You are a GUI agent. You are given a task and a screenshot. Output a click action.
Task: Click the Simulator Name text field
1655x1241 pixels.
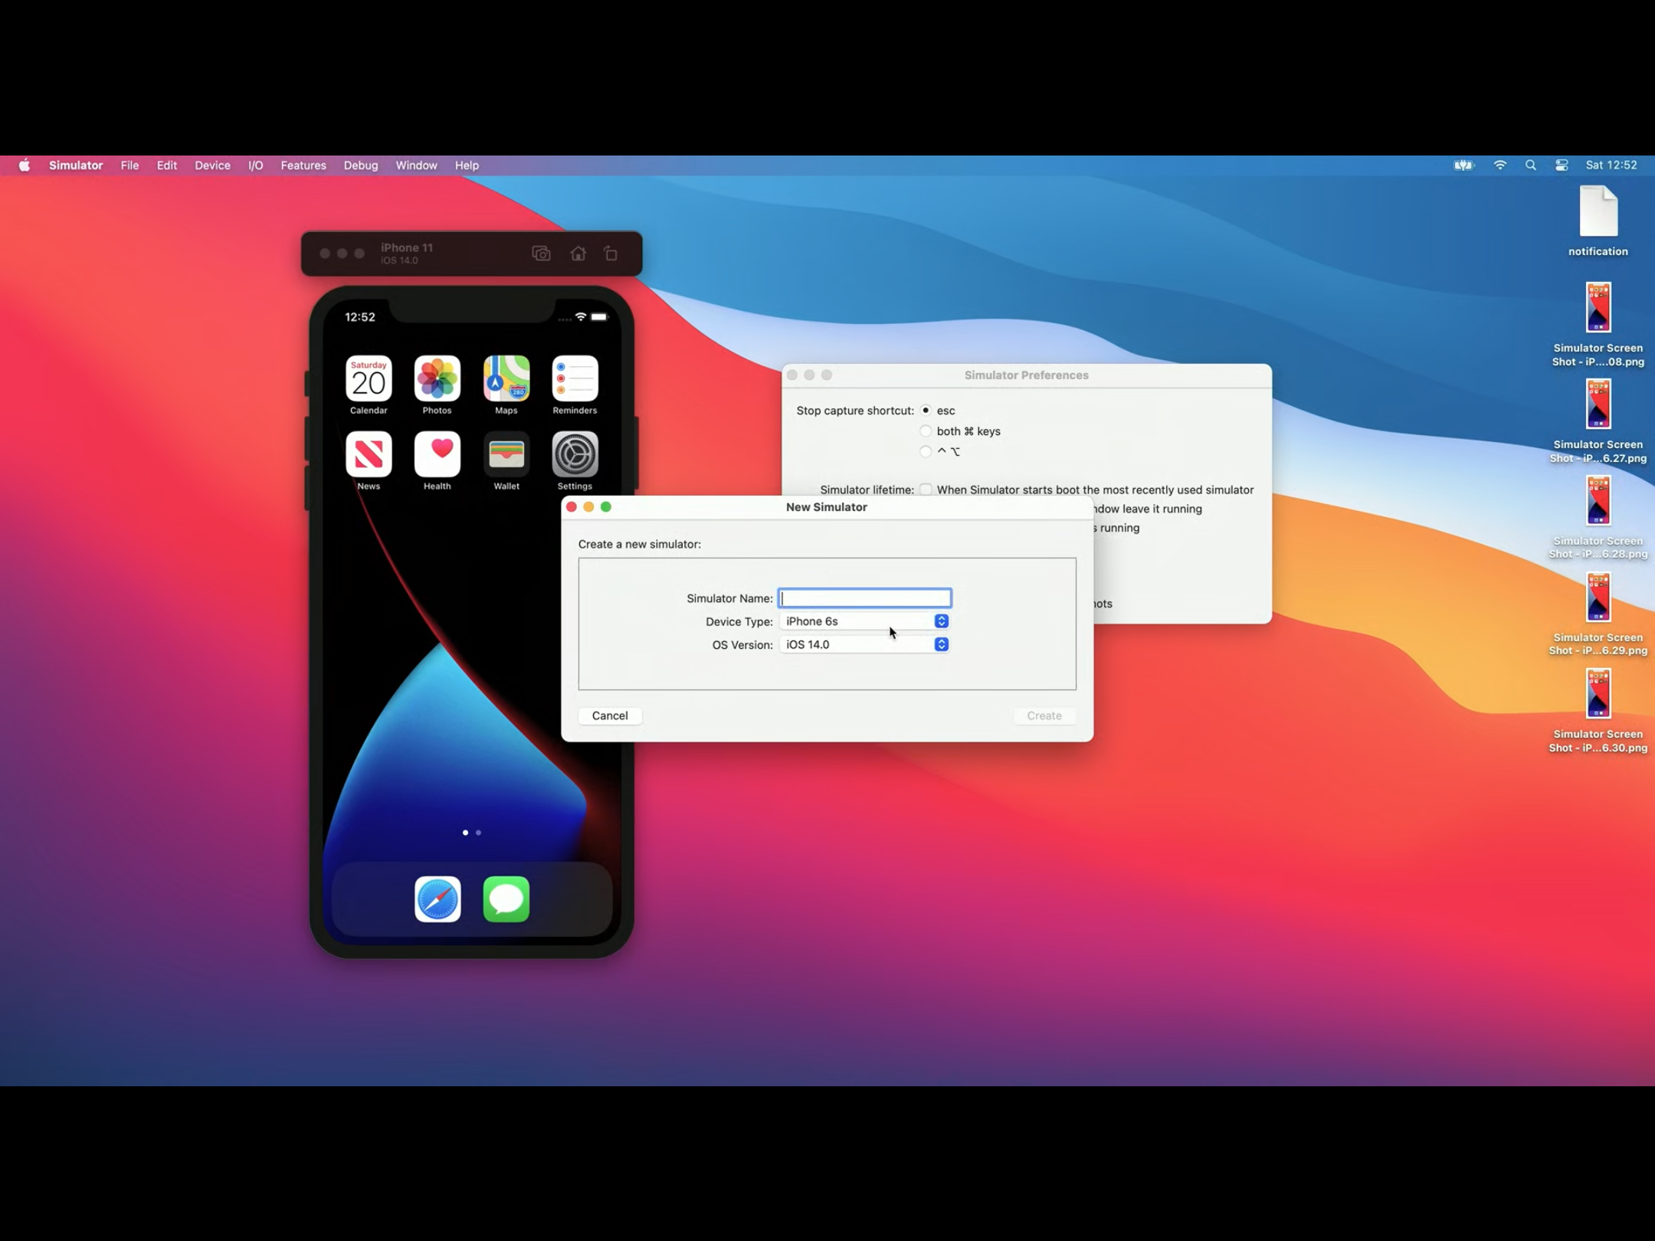pyautogui.click(x=864, y=598)
